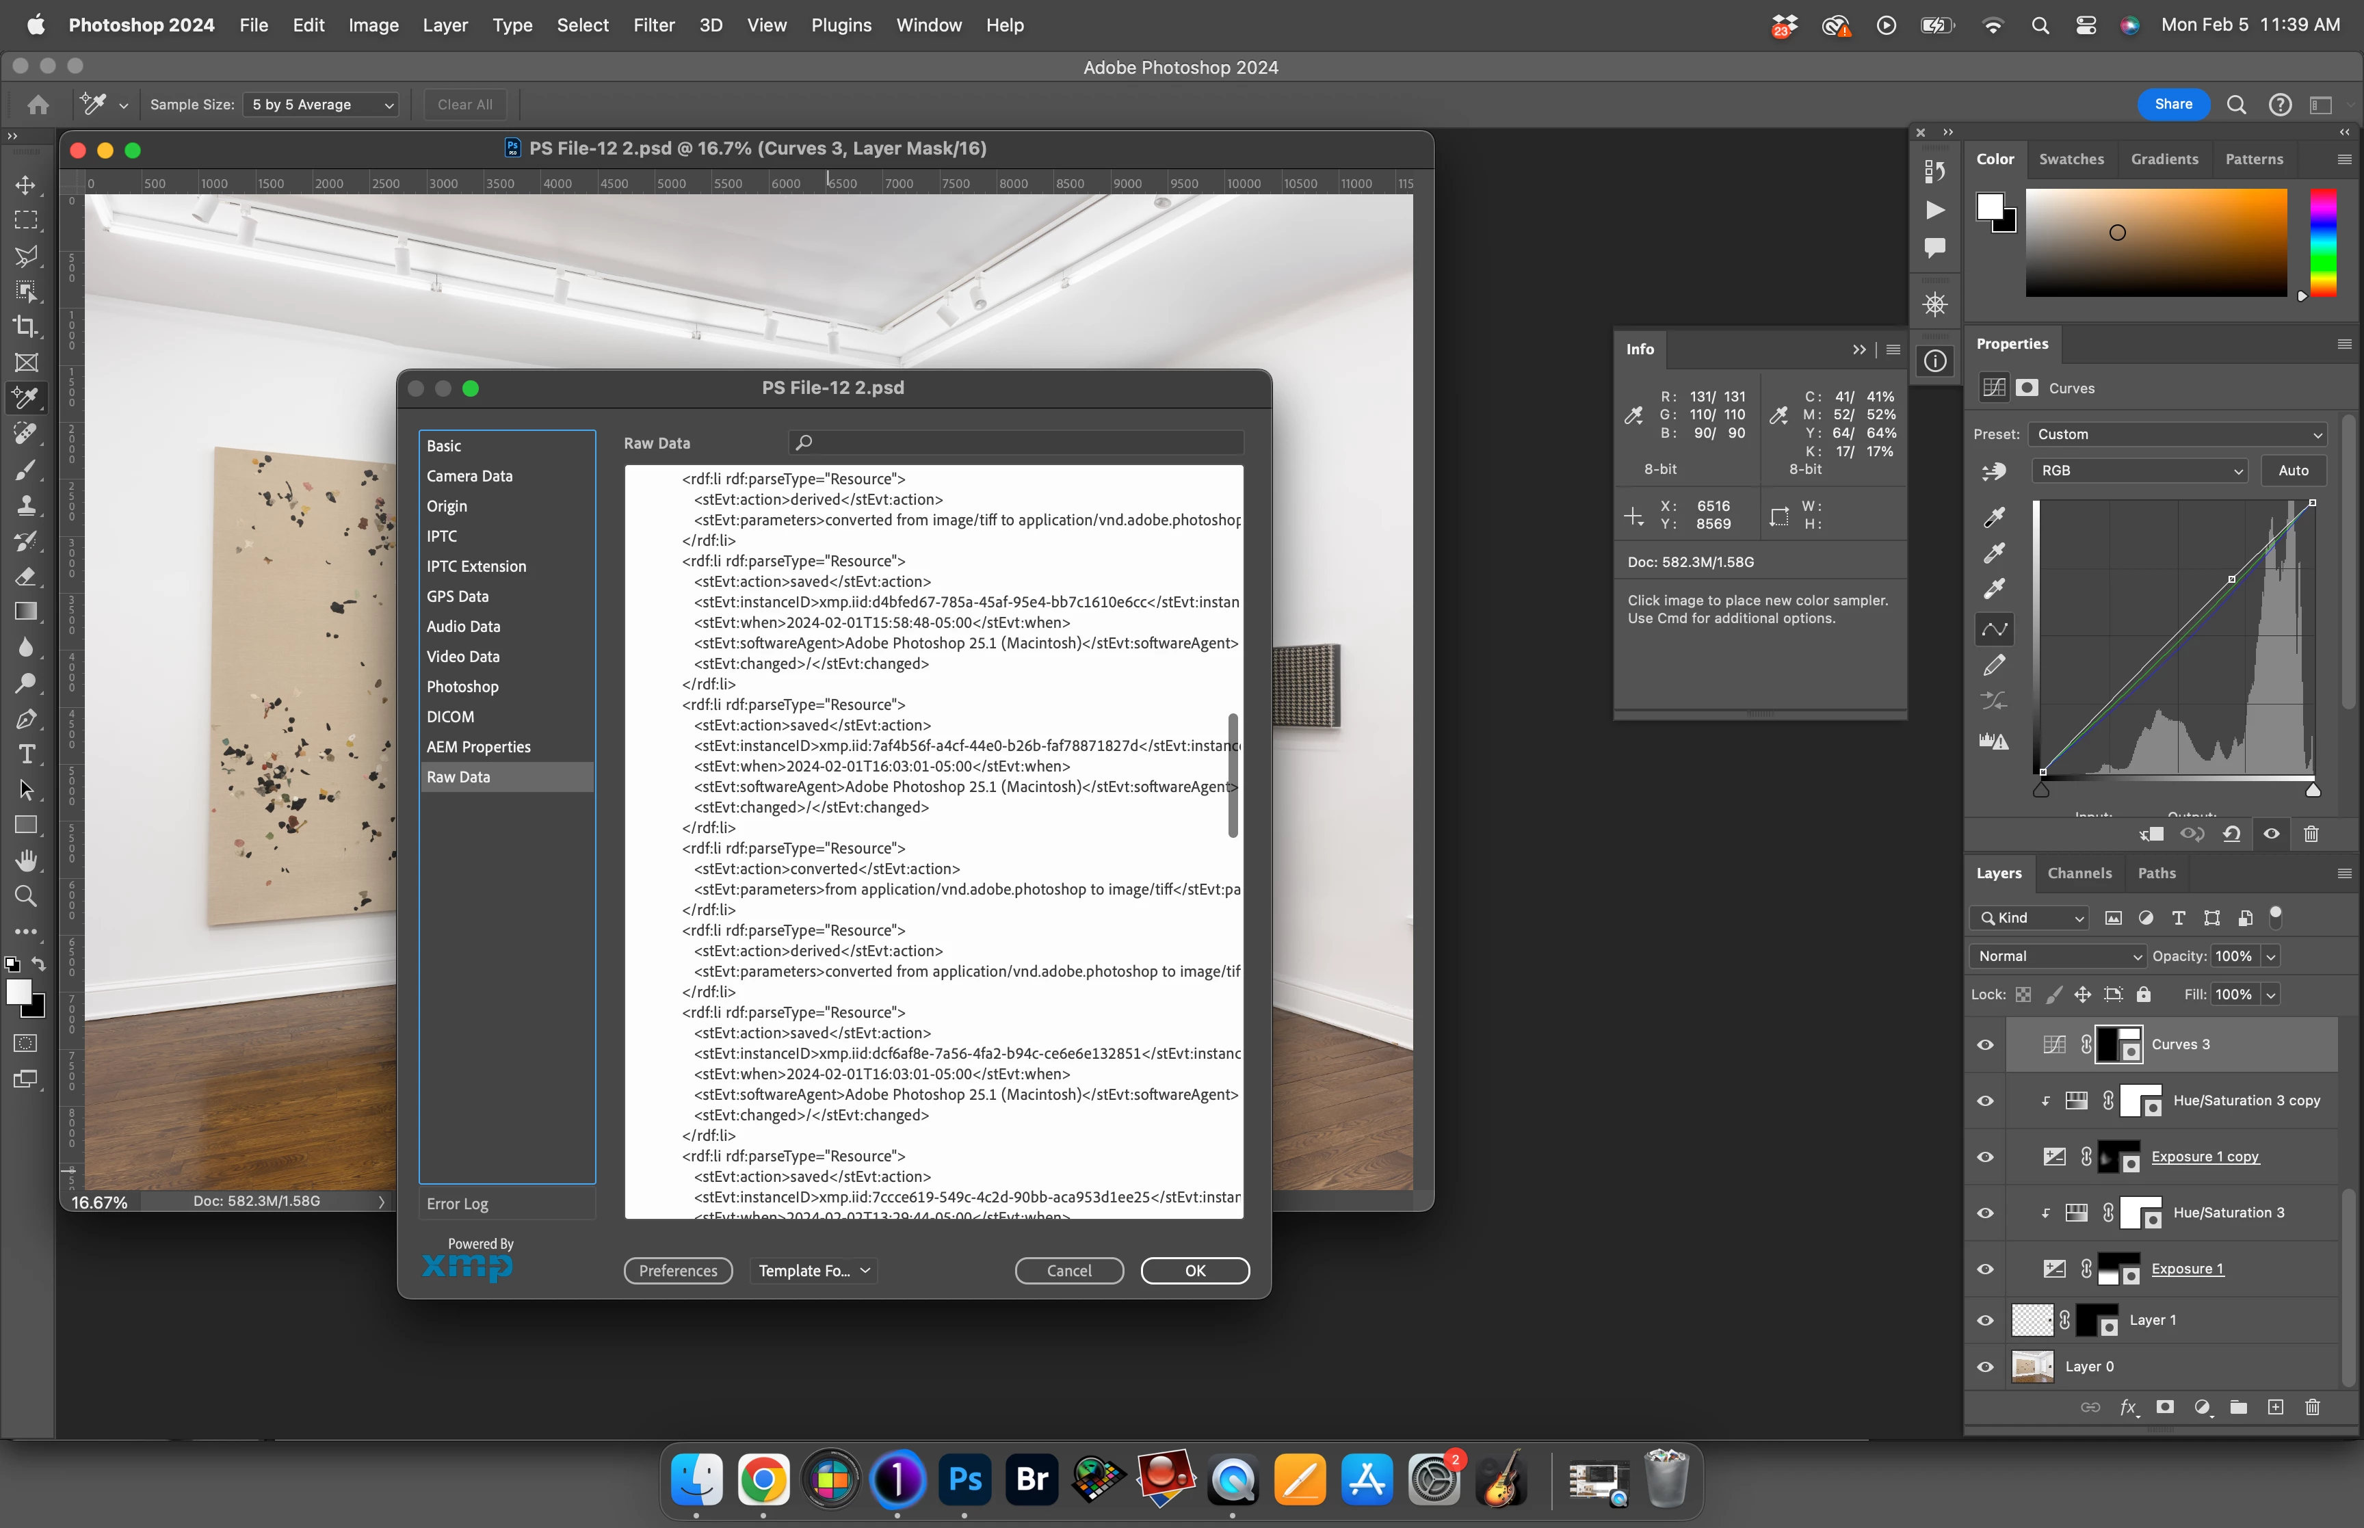Click OK in the file info dialog
Image resolution: width=2364 pixels, height=1528 pixels.
pos(1194,1270)
